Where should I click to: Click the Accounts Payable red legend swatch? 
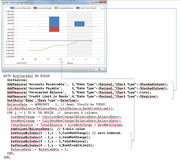(35, 8)
